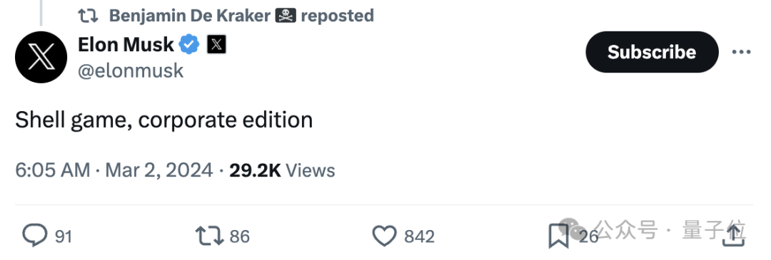Click the small repost icon beside Benjamin

(x=89, y=16)
